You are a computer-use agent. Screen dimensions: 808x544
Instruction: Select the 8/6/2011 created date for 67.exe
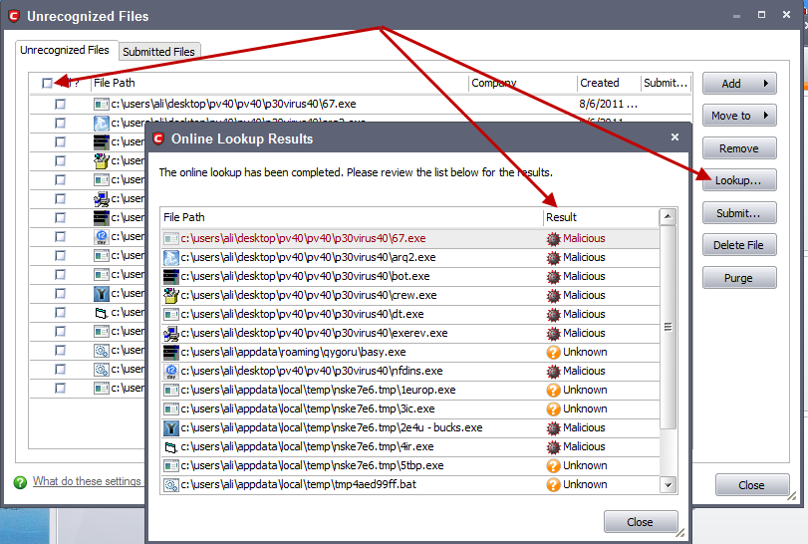608,104
